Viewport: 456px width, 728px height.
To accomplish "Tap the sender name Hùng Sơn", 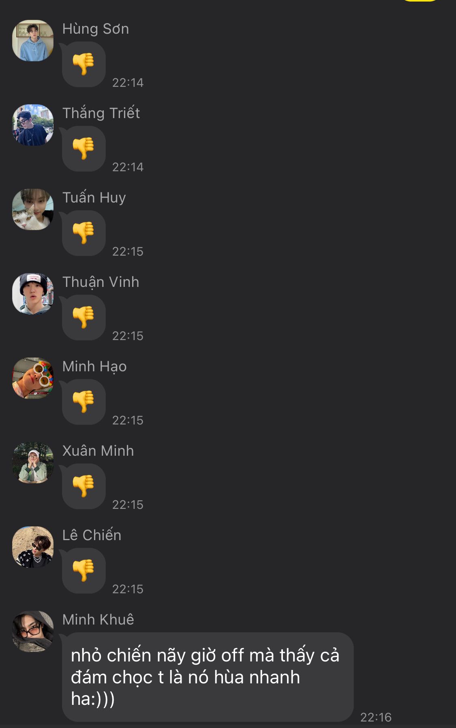I will (x=96, y=29).
